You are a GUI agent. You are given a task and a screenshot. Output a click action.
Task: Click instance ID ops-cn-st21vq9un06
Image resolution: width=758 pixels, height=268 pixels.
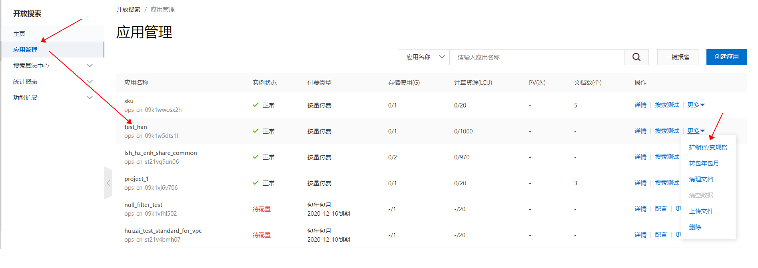(152, 162)
